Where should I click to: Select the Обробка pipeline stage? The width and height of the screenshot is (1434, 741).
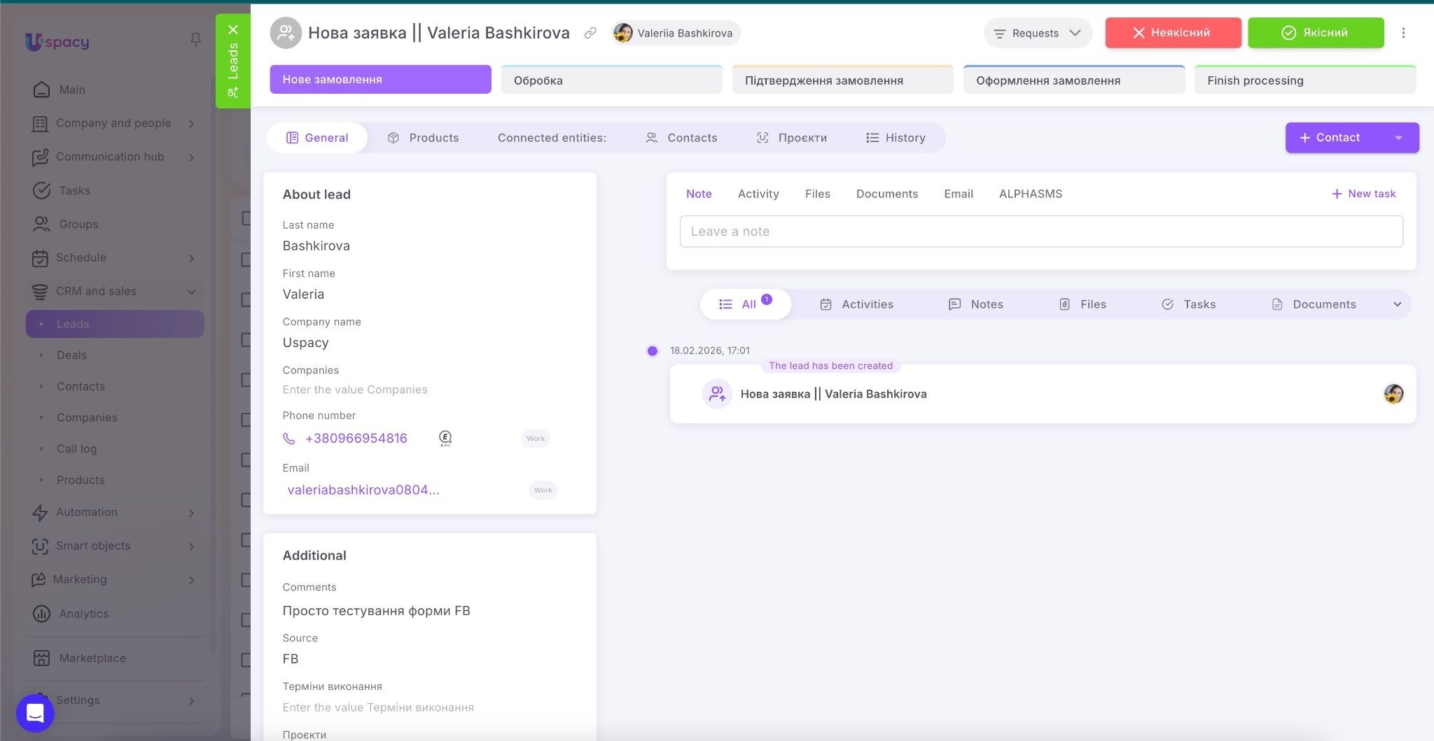pyautogui.click(x=611, y=80)
